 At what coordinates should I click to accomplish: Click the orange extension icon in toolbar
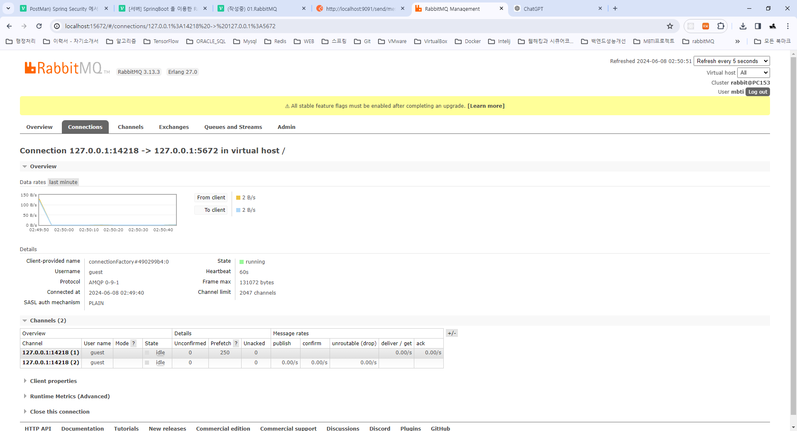706,26
